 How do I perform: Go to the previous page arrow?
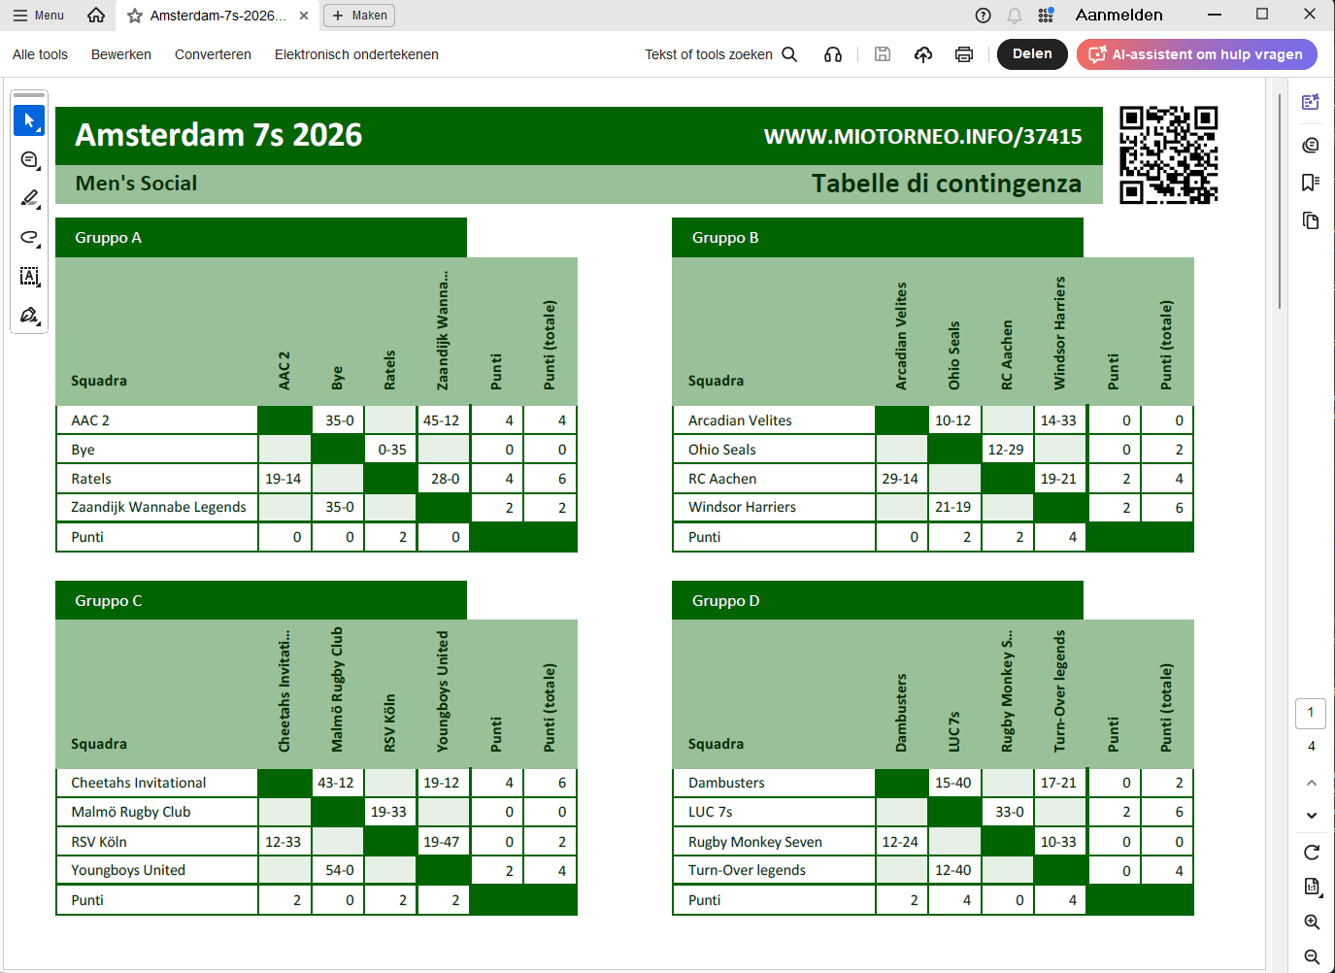[x=1312, y=783]
